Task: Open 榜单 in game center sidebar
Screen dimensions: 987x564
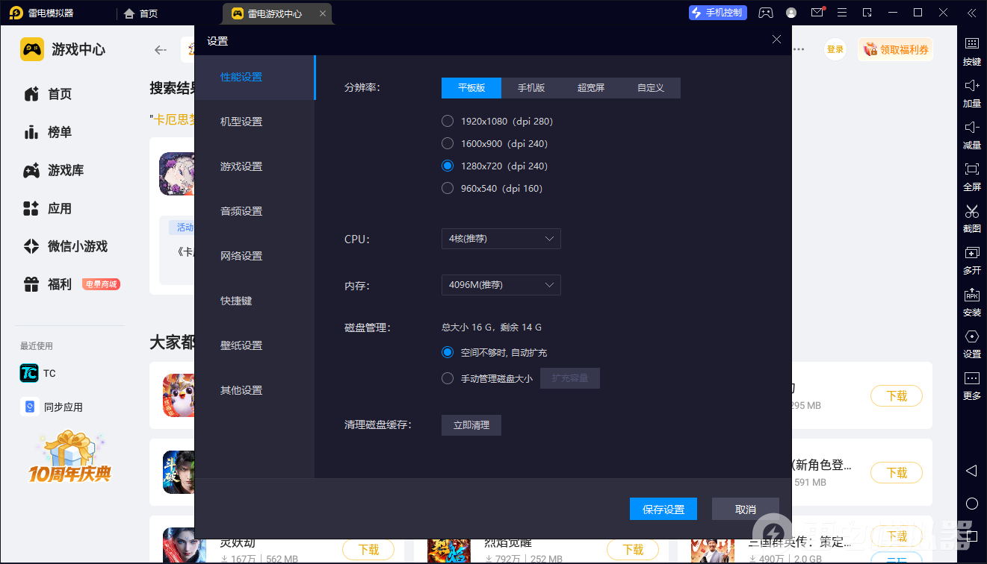Action: (x=48, y=132)
